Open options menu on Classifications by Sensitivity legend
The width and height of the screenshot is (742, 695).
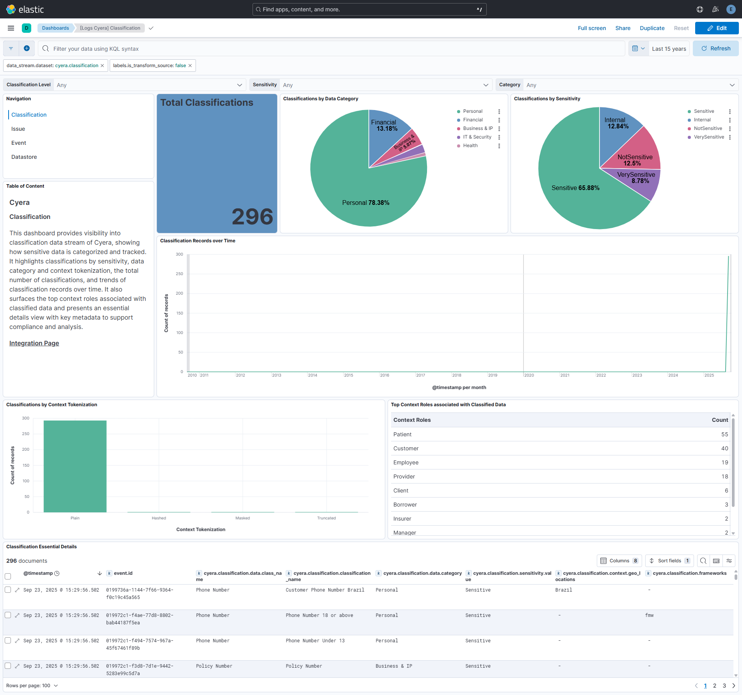730,112
